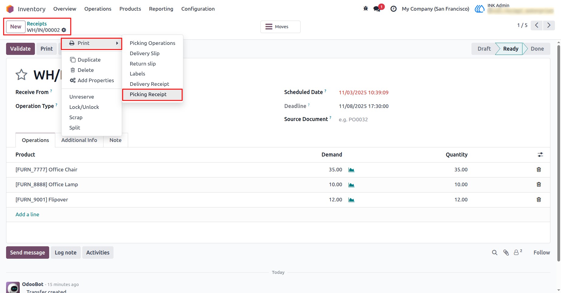
Task: Open forecast chart icon for Office Chair
Action: tap(351, 170)
